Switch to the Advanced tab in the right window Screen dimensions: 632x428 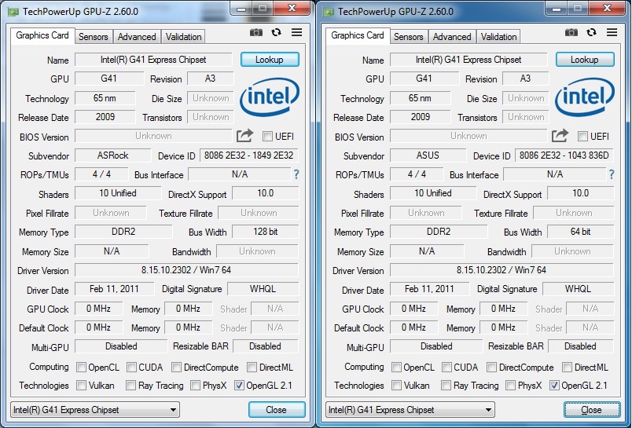point(452,37)
